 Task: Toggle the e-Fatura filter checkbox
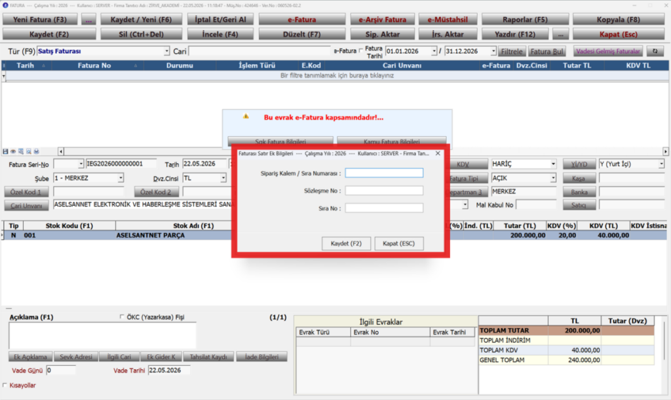tap(361, 51)
